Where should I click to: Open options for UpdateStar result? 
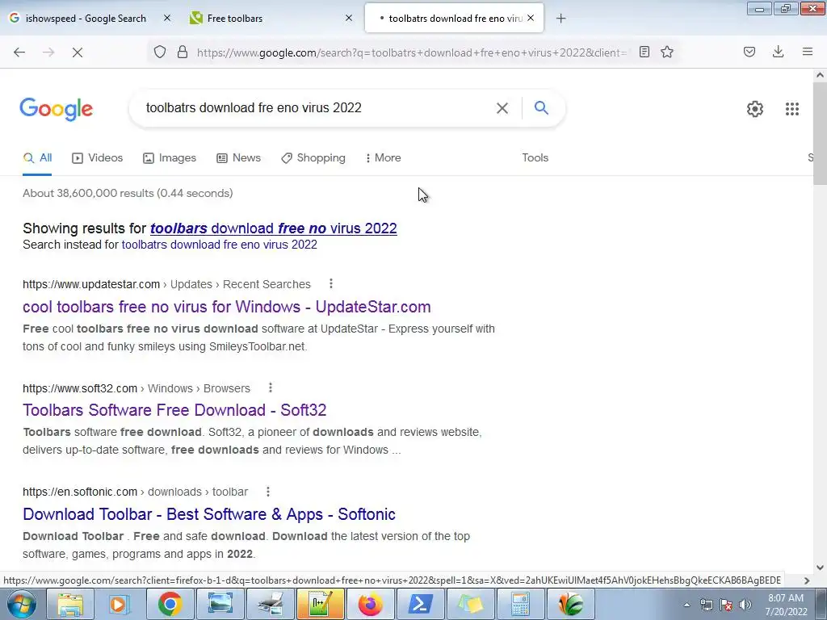[331, 283]
